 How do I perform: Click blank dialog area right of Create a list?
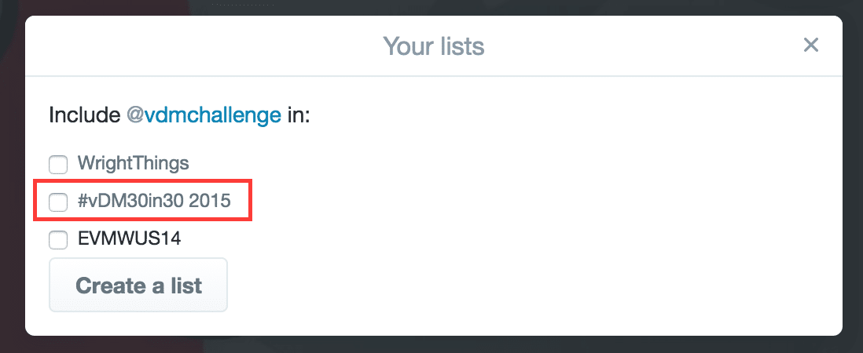tap(511, 285)
